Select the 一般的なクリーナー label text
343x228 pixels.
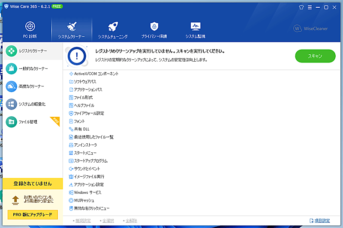pos(33,69)
